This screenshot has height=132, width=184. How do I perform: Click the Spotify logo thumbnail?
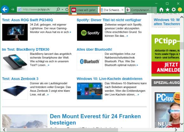click(90, 32)
